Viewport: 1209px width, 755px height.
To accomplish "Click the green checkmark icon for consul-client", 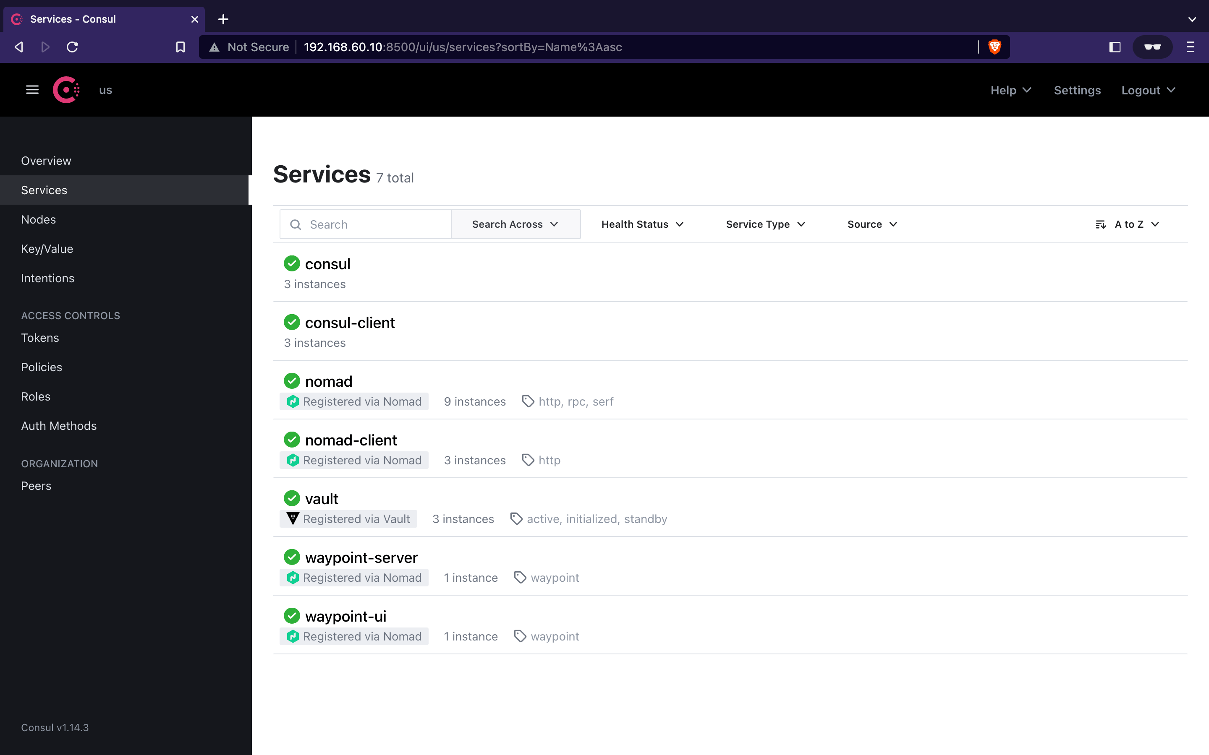I will [x=291, y=322].
